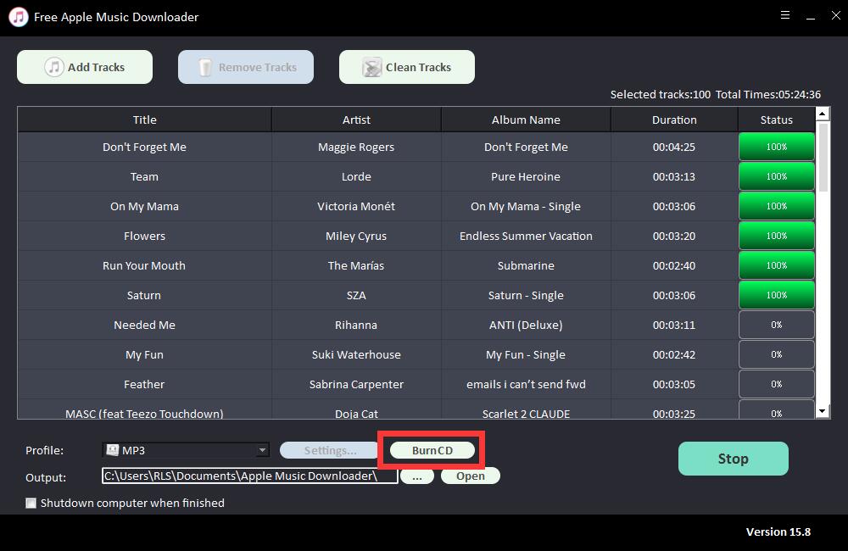Click artist cell 'Suki Waterhouse'
Viewport: 848px width, 551px height.
(356, 354)
